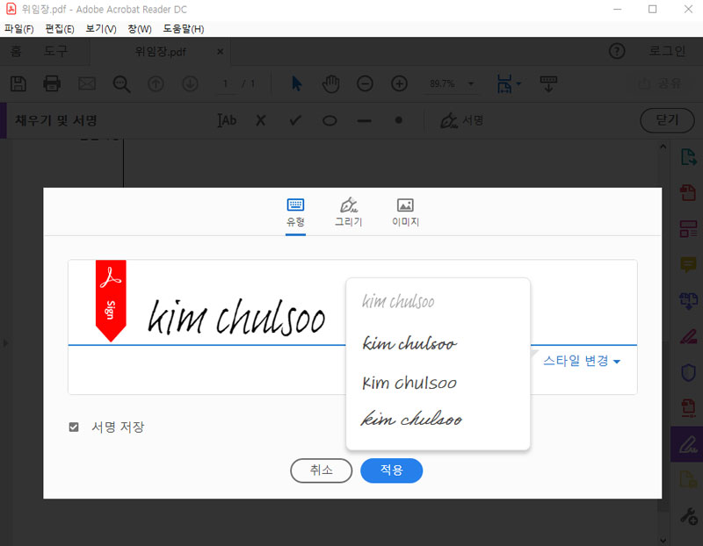The height and width of the screenshot is (546, 703).
Task: Click the zoom out minus icon
Action: pos(365,83)
